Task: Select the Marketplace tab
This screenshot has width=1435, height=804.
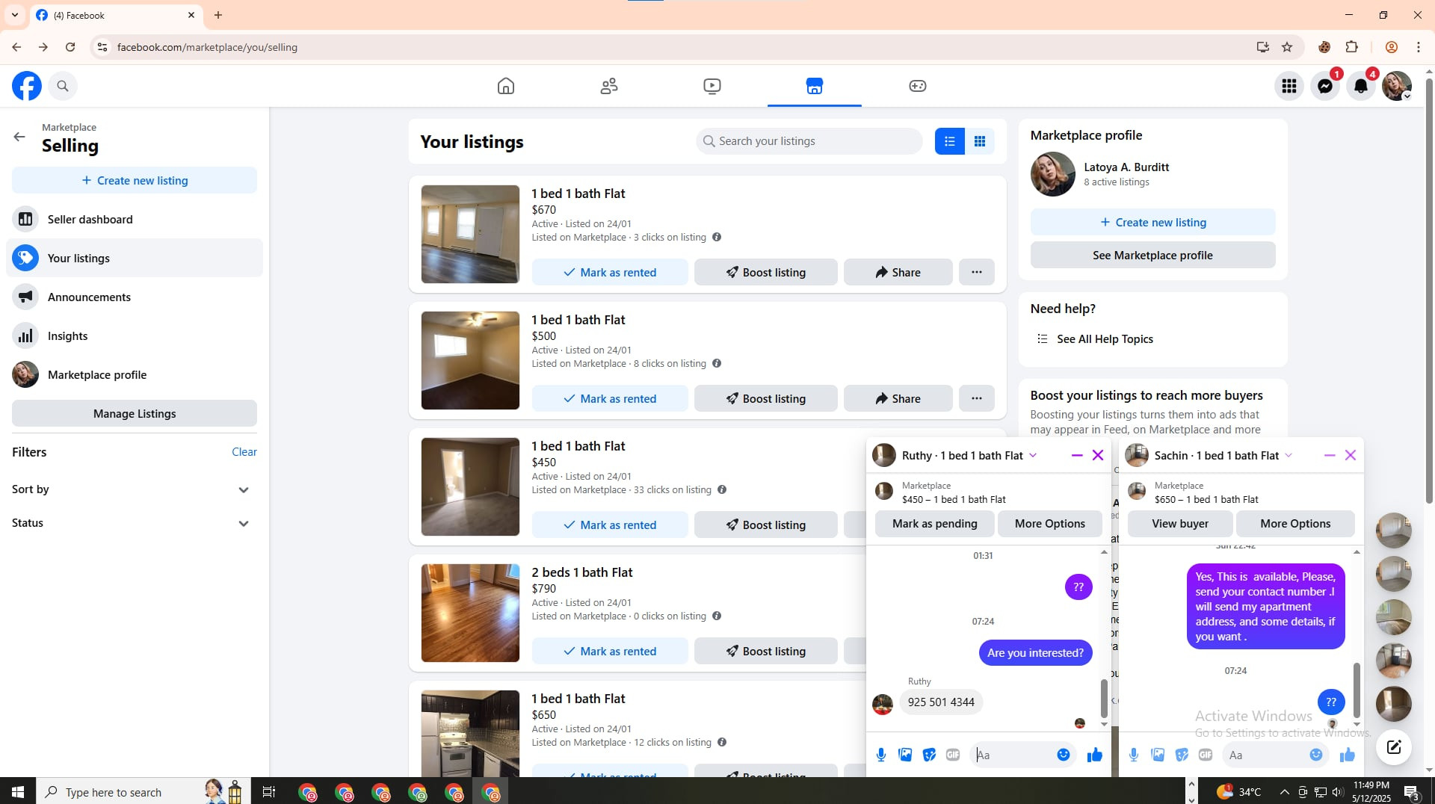Action: pos(815,86)
